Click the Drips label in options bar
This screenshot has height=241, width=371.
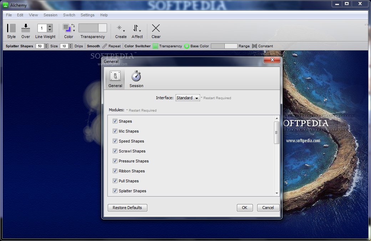(x=78, y=46)
